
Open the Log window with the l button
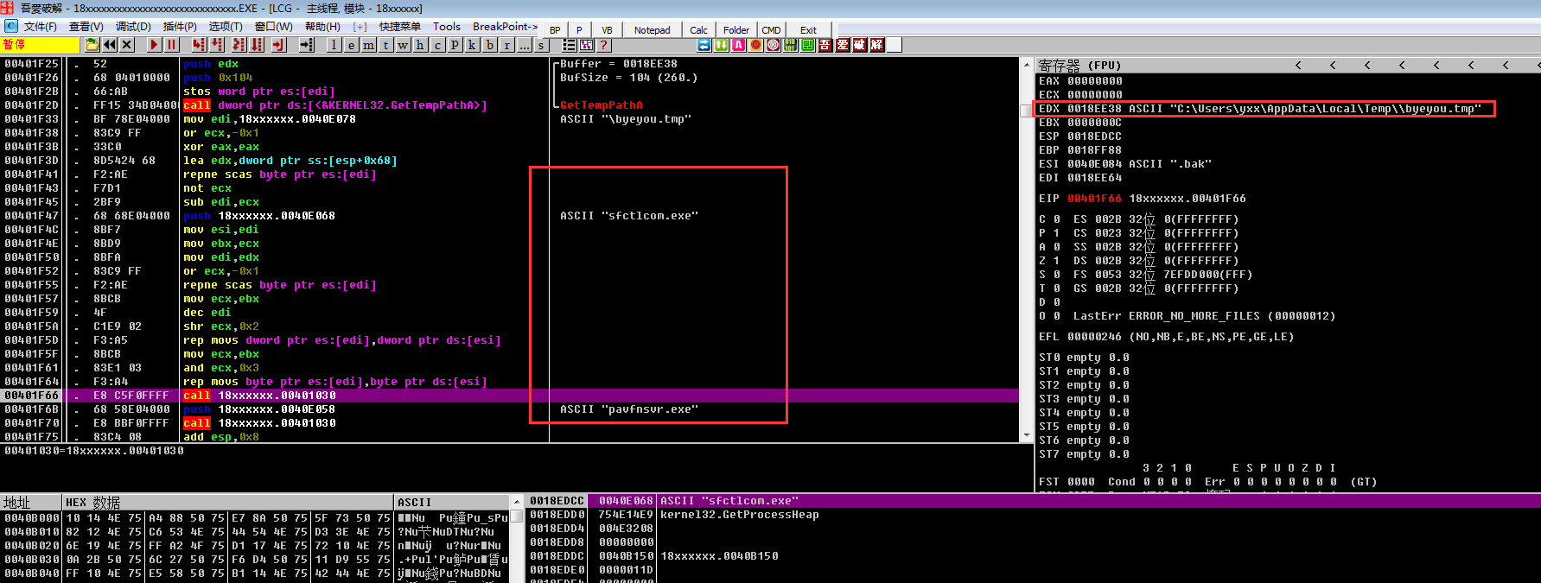coord(334,45)
